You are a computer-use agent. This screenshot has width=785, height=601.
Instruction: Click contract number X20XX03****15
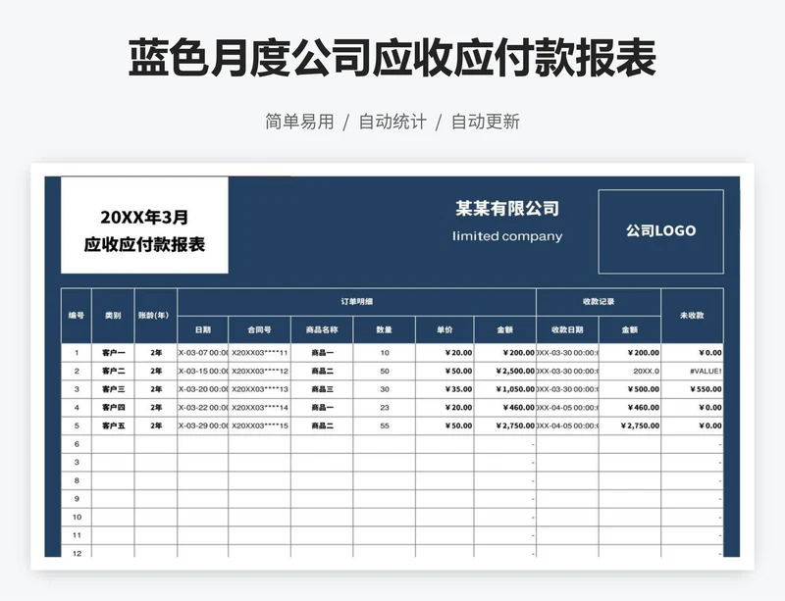click(x=259, y=426)
